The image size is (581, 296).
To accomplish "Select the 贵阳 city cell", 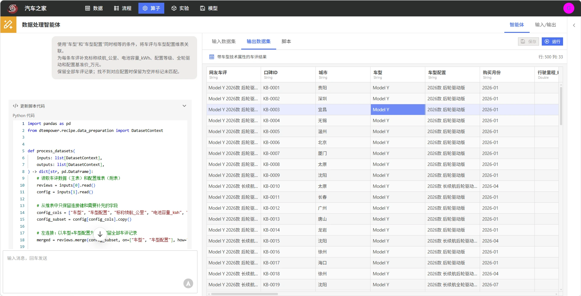I will 343,88.
